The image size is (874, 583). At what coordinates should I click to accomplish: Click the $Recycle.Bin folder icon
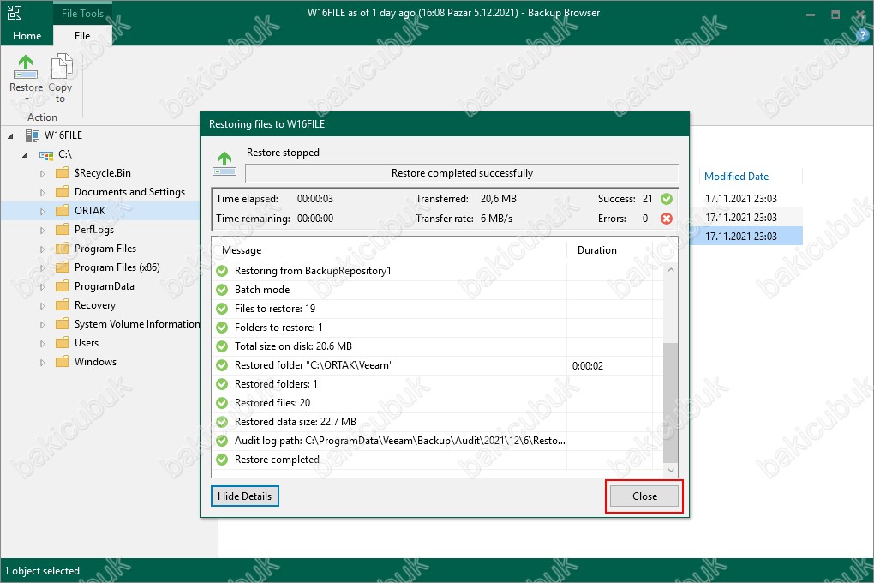[x=63, y=173]
